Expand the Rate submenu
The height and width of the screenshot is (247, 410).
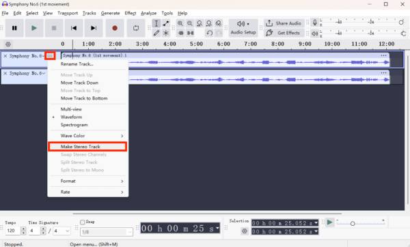(x=88, y=192)
